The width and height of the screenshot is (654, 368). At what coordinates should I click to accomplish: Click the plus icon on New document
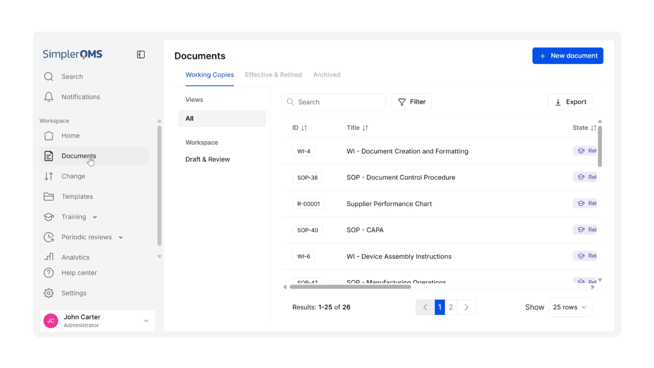point(543,56)
